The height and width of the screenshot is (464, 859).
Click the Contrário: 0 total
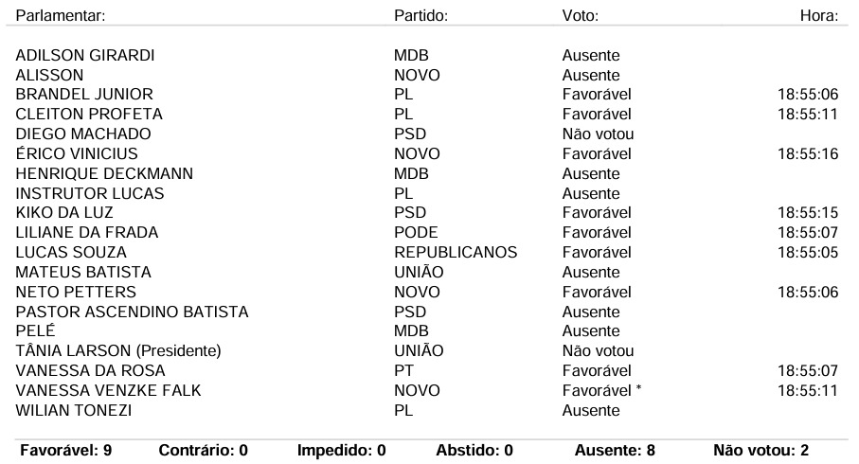point(204,451)
